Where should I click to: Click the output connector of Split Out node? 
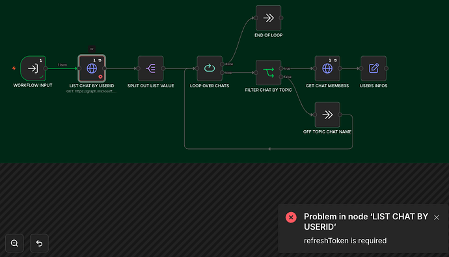click(x=163, y=68)
